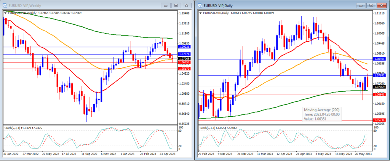Expand the triangle arrow beside EURUSD-VIP,Weekly label
The height and width of the screenshot is (161, 390).
(5, 13)
